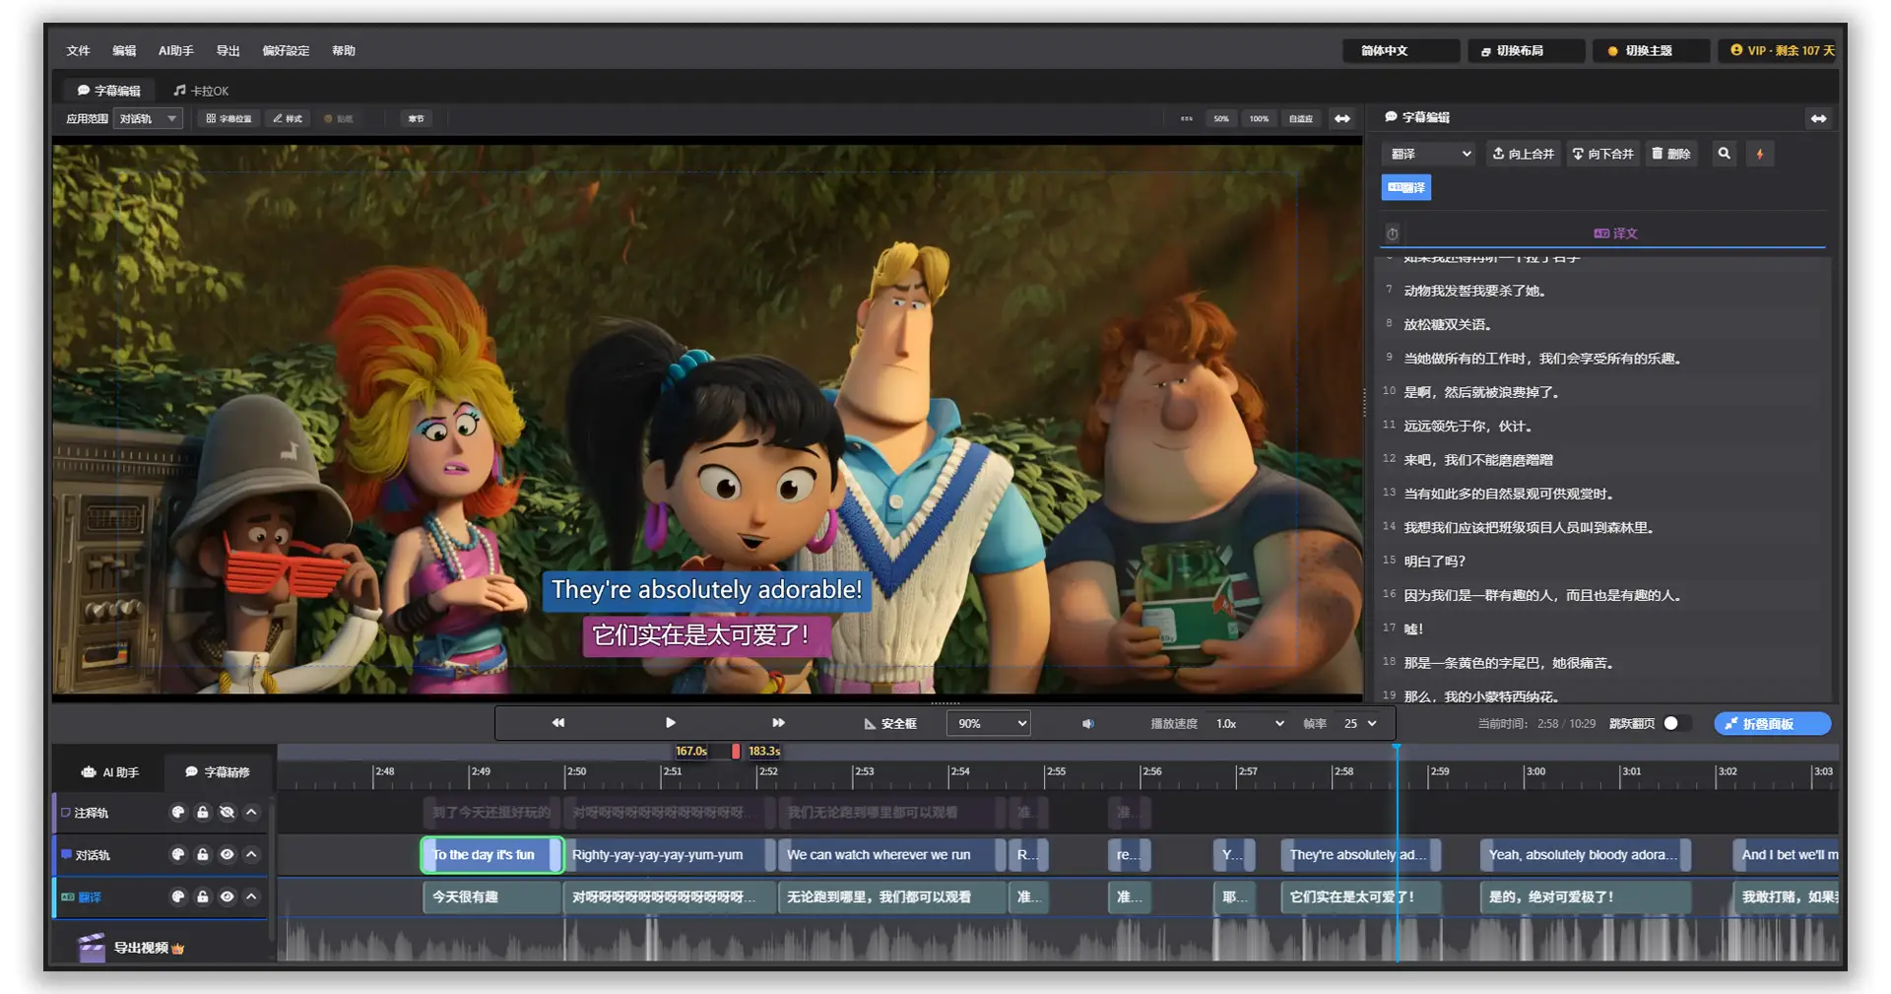Click the 章节 toolbar button

click(416, 119)
